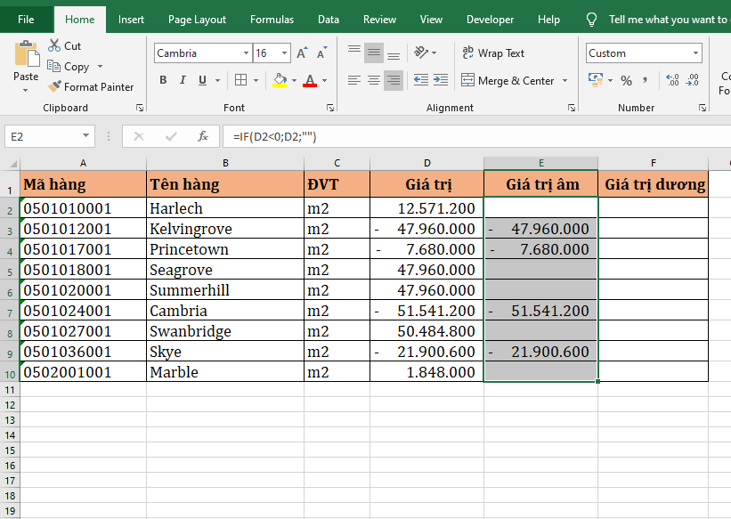Open the Merge & Center dropdown arrow
Viewport: 731px width, 519px height.
pyautogui.click(x=563, y=81)
